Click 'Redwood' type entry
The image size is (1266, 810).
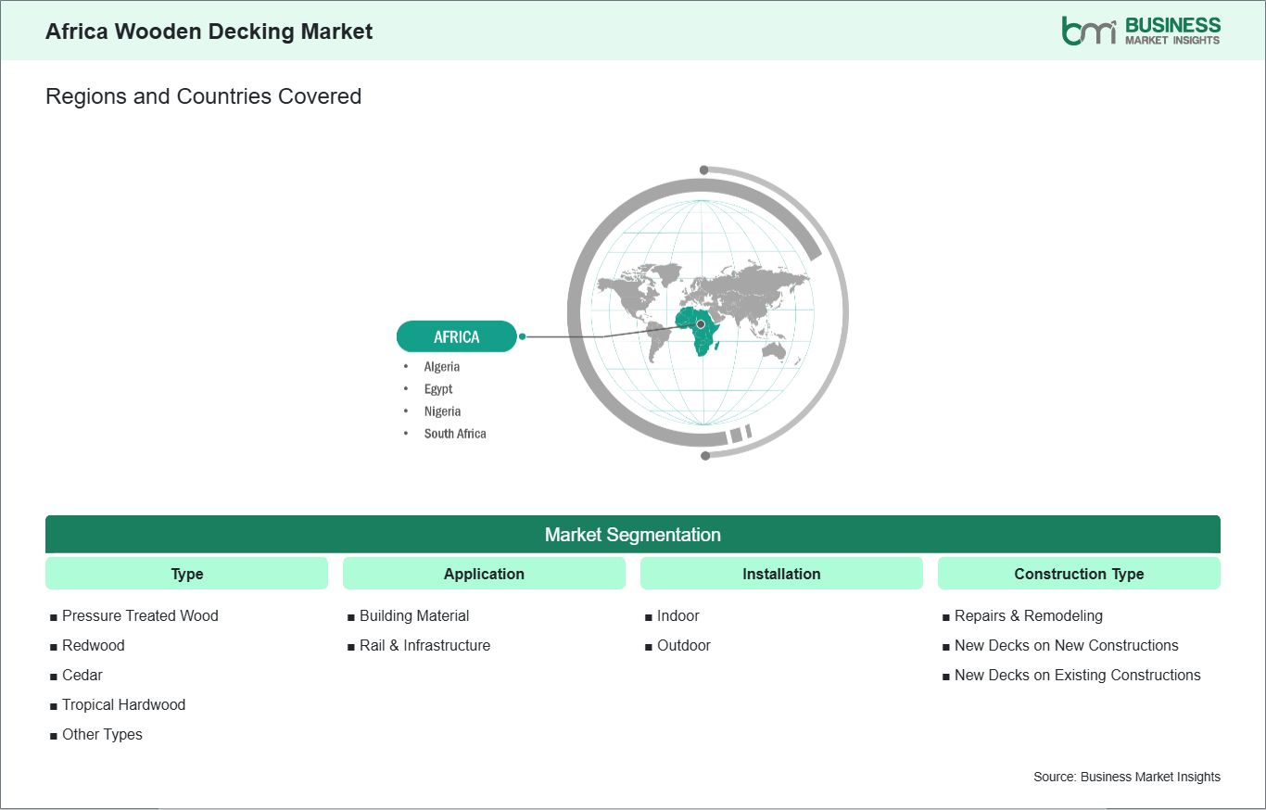click(x=93, y=645)
